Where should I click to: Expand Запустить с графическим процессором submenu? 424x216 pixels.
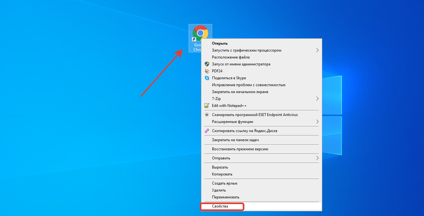click(x=261, y=50)
